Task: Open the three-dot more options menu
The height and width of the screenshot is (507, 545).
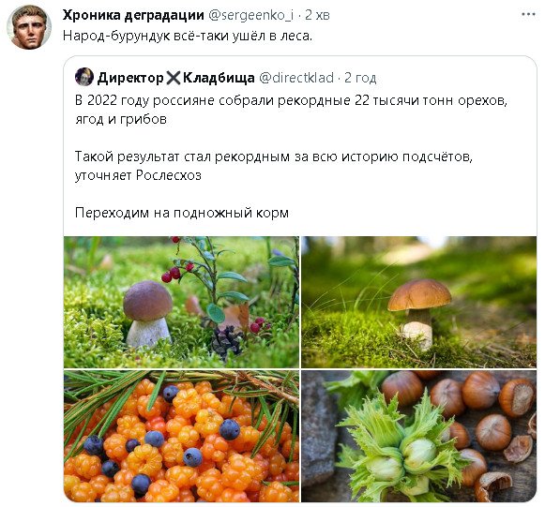Action: point(528,15)
